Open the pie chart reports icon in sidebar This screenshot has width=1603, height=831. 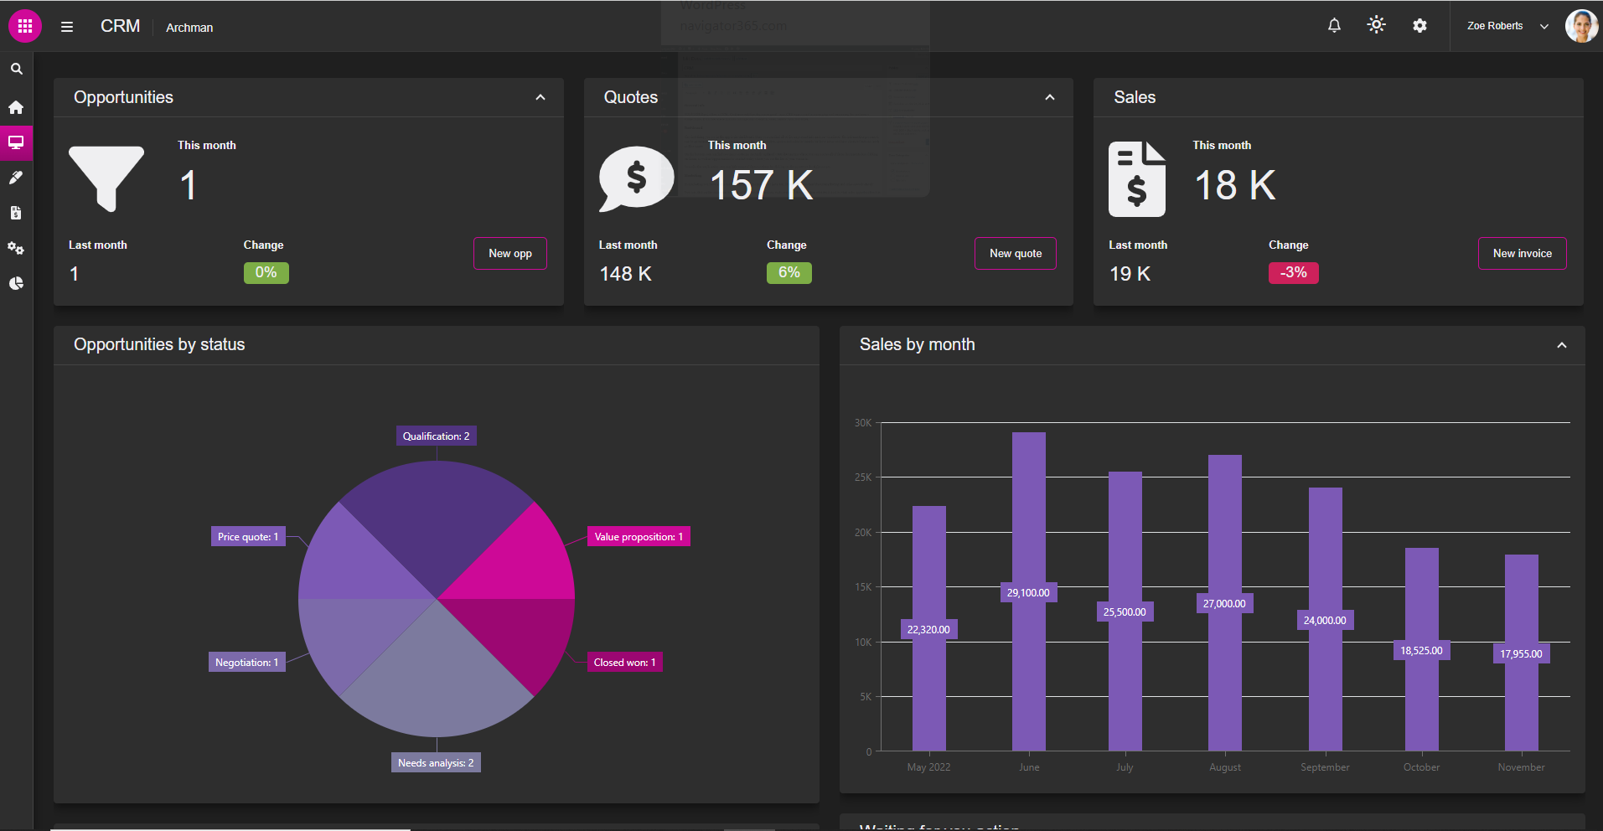16,283
